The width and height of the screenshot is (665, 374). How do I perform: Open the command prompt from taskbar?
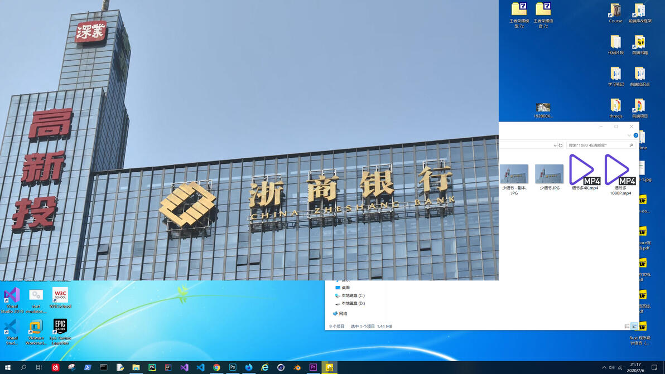[x=103, y=368]
